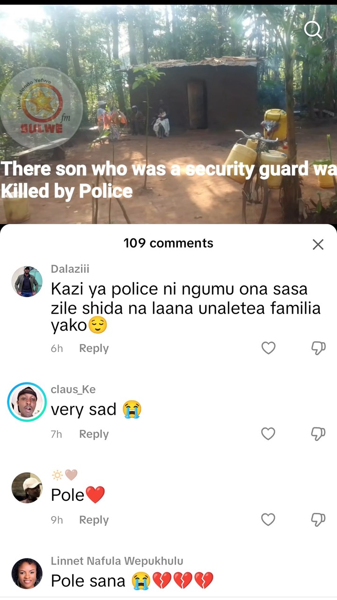Tap the claus_Ke username
This screenshot has width=337, height=600.
tap(73, 389)
